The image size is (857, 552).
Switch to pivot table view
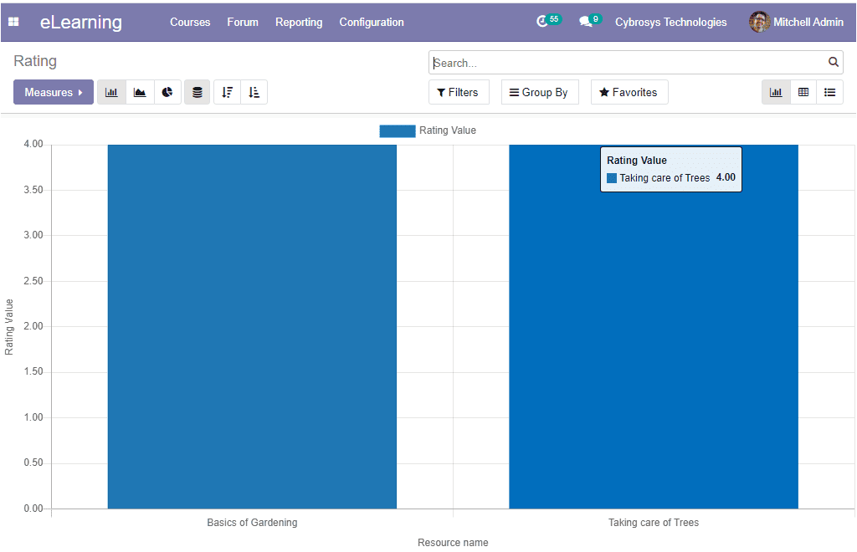(803, 92)
